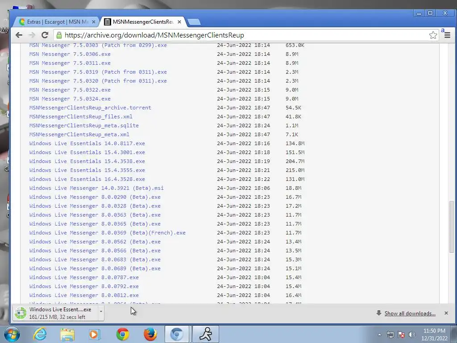Open a new tab
Viewport: 457px width, 343px height.
pos(194,22)
